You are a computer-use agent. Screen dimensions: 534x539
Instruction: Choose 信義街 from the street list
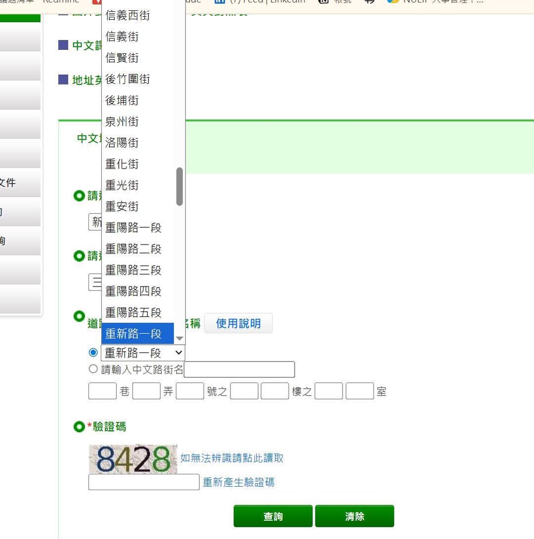tap(137, 37)
